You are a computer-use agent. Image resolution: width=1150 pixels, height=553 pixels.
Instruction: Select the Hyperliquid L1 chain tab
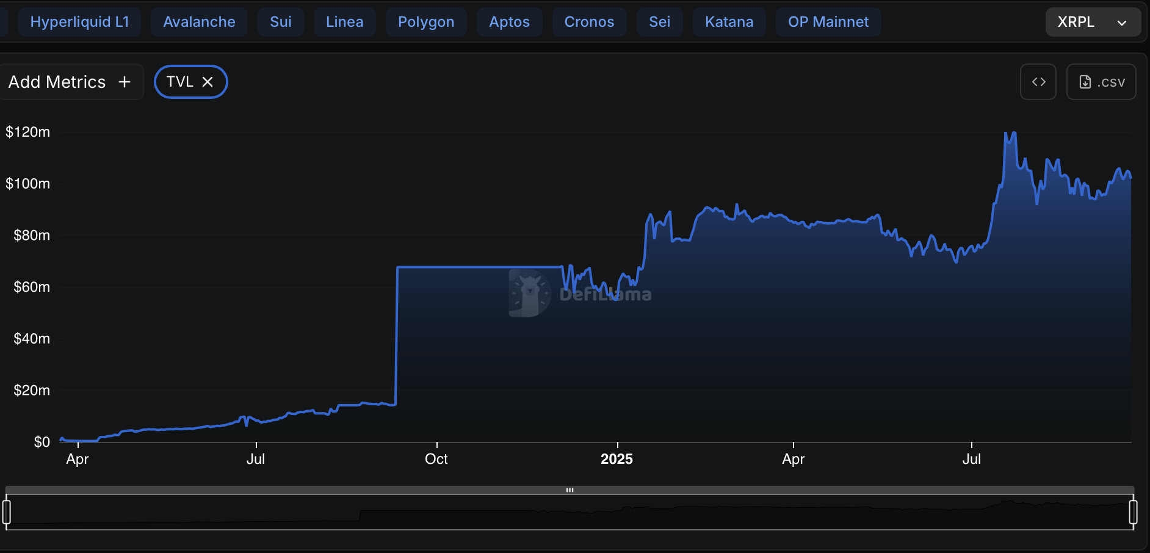coord(80,22)
